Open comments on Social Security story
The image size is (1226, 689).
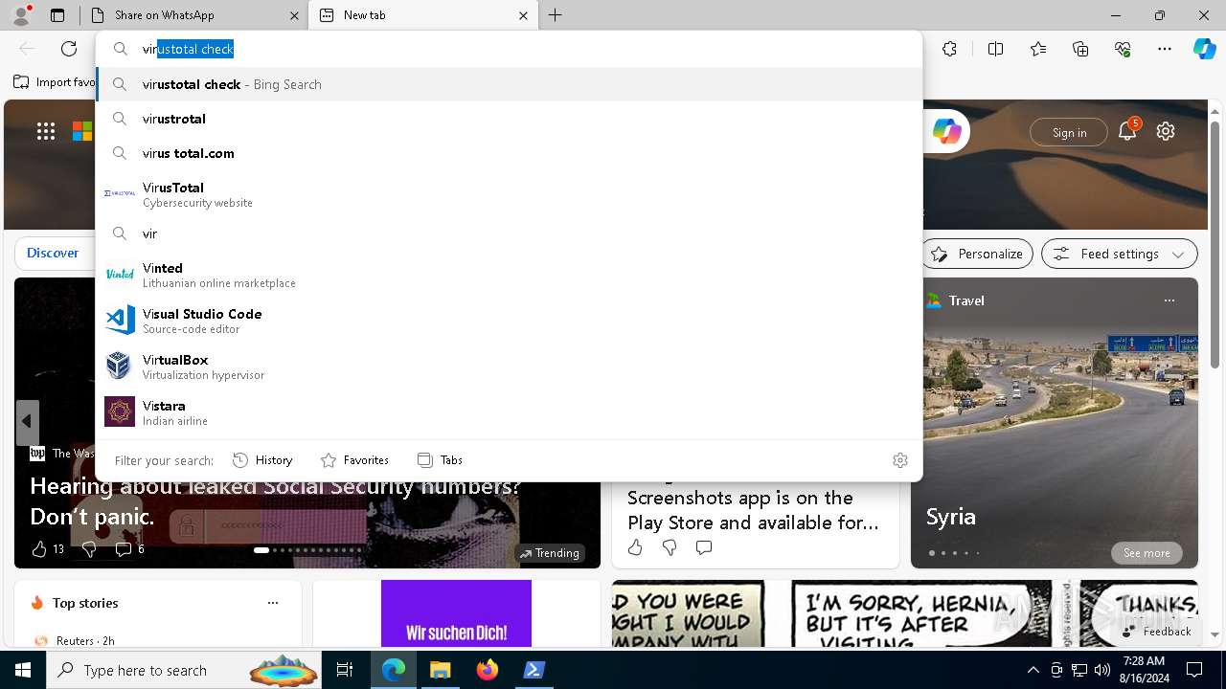tap(123, 549)
